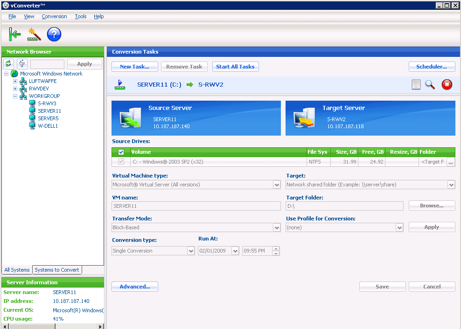This screenshot has width=461, height=329.
Task: Open the Transfer Mode dropdown
Action: point(277,228)
